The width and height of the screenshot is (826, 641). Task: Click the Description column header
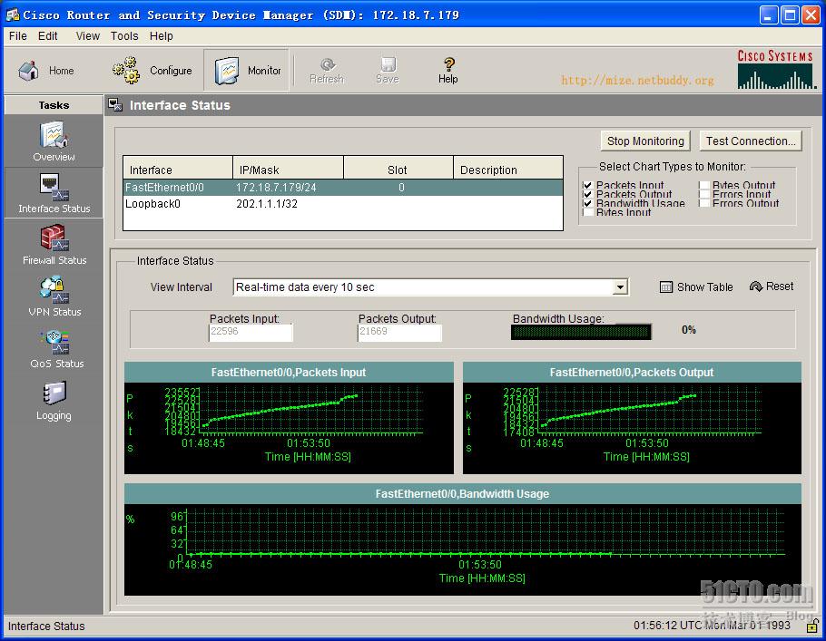(x=507, y=170)
